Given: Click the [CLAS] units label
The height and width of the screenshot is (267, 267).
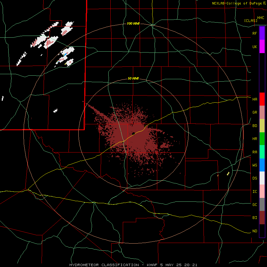Looking at the screenshot, I should tap(251, 20).
